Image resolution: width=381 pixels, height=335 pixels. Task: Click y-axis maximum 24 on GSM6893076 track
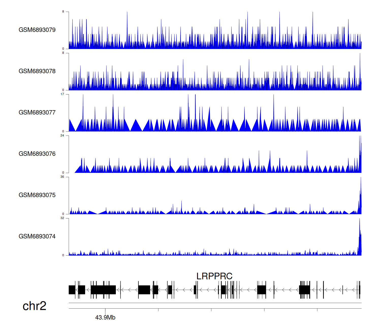62,136
